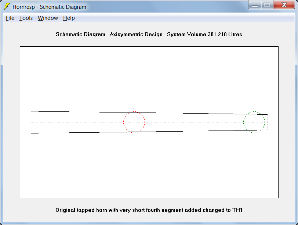Open the File menu
Image resolution: width=298 pixels, height=225 pixels.
click(x=10, y=18)
